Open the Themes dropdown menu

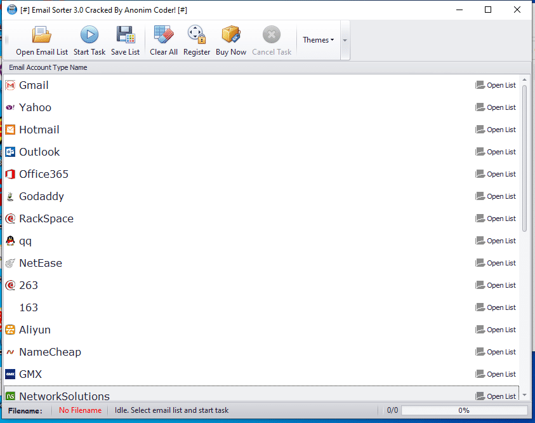(x=318, y=40)
